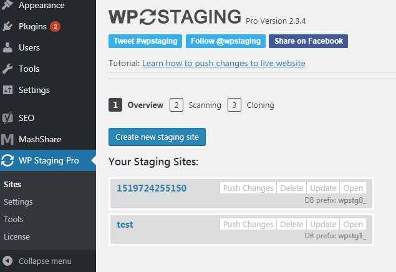The image size is (396, 272).
Task: Open the push changes tutorial link
Action: tap(223, 63)
